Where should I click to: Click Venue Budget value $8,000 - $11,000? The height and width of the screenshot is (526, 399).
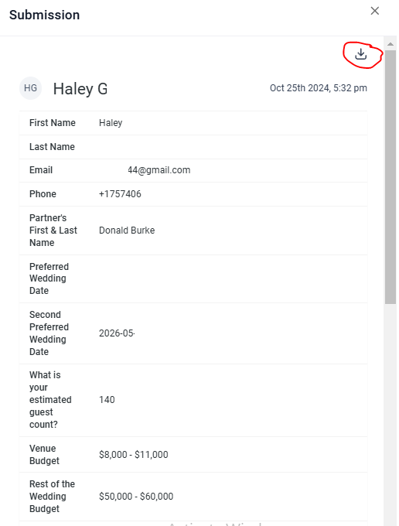coord(134,455)
